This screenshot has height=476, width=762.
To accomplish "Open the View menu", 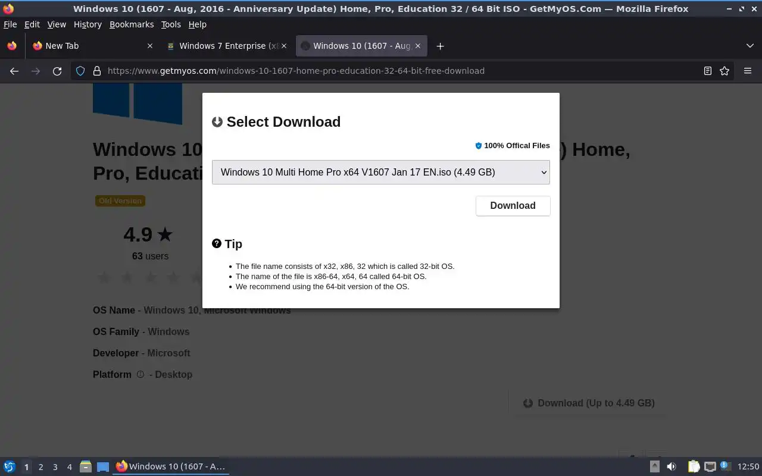I will [57, 24].
